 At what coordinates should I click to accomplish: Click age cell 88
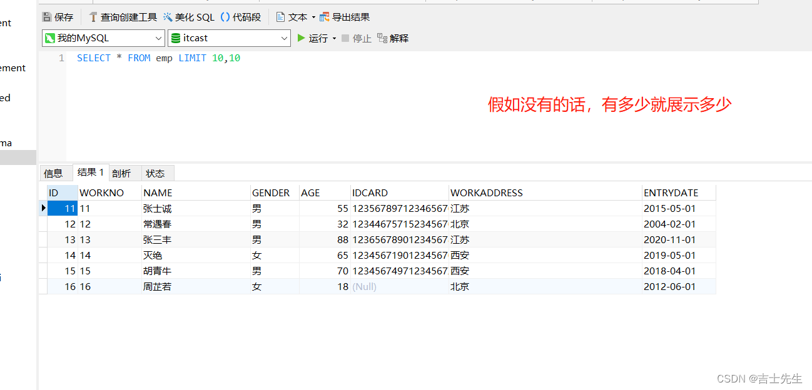click(x=325, y=239)
